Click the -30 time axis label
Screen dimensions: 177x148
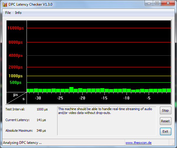[38, 98]
